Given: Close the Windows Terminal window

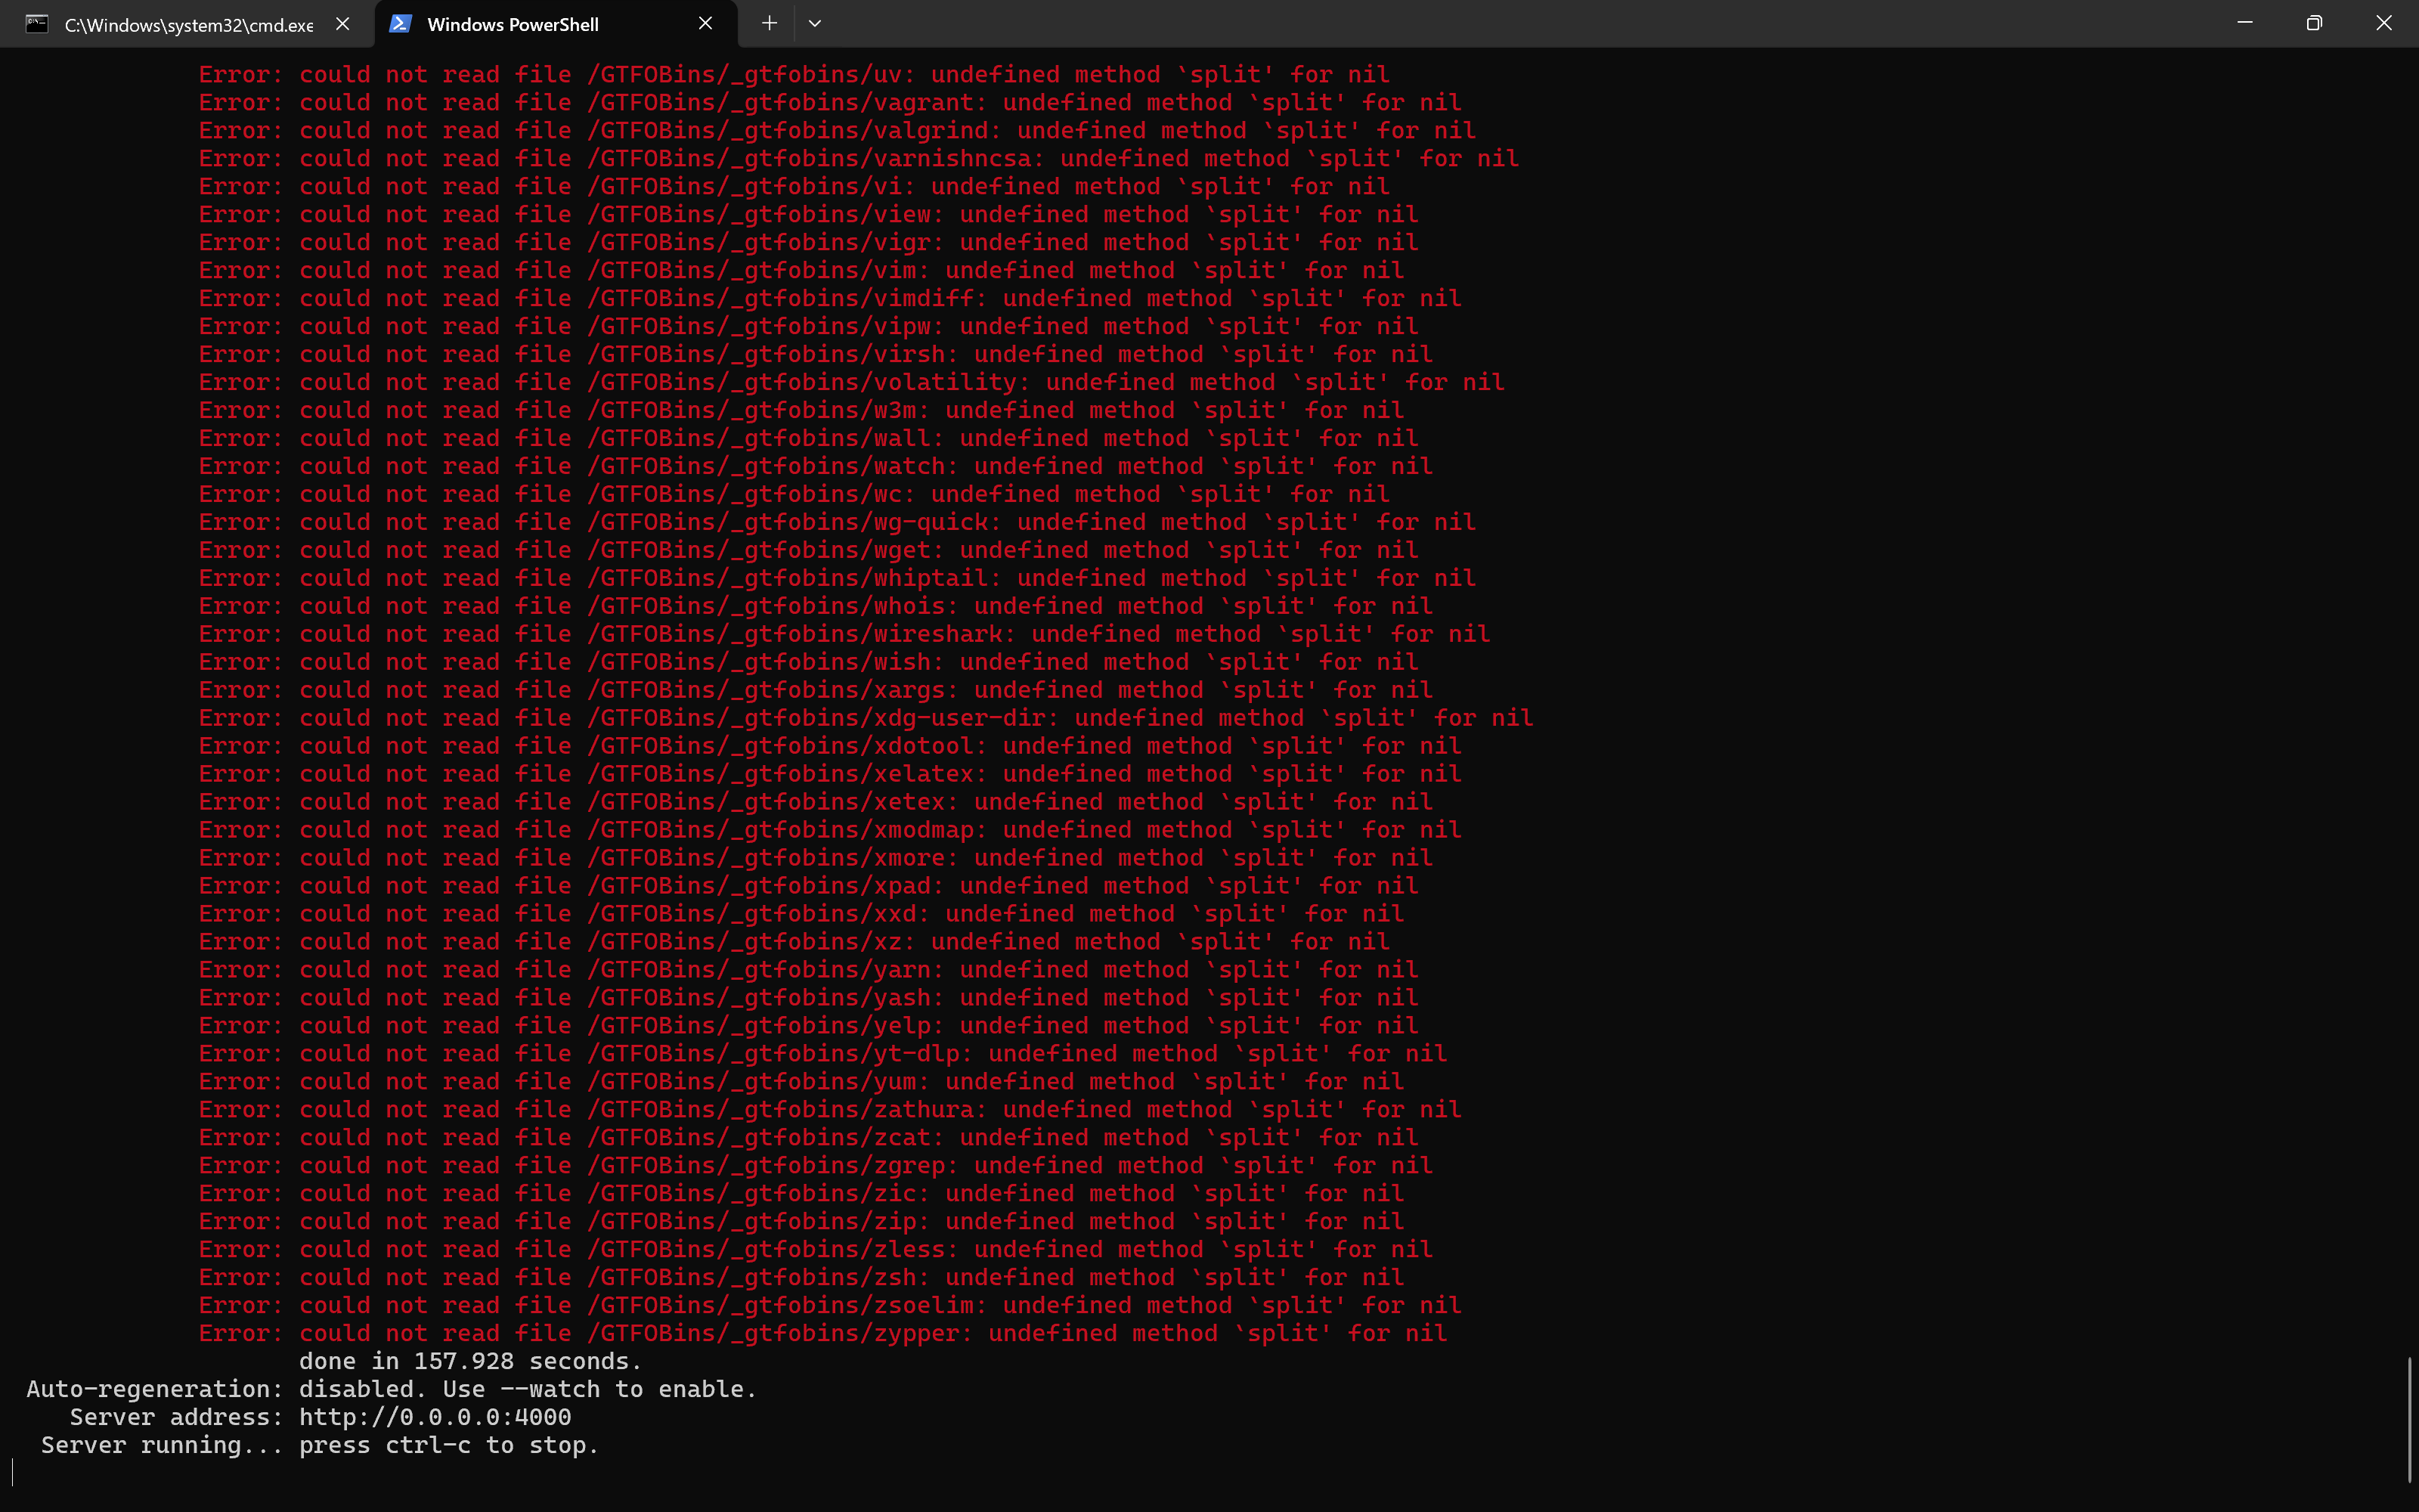Looking at the screenshot, I should tap(2384, 23).
